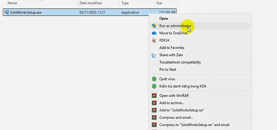277x130 pixels.
Task: Choose Share with Zalo
Action: click(x=200, y=55)
